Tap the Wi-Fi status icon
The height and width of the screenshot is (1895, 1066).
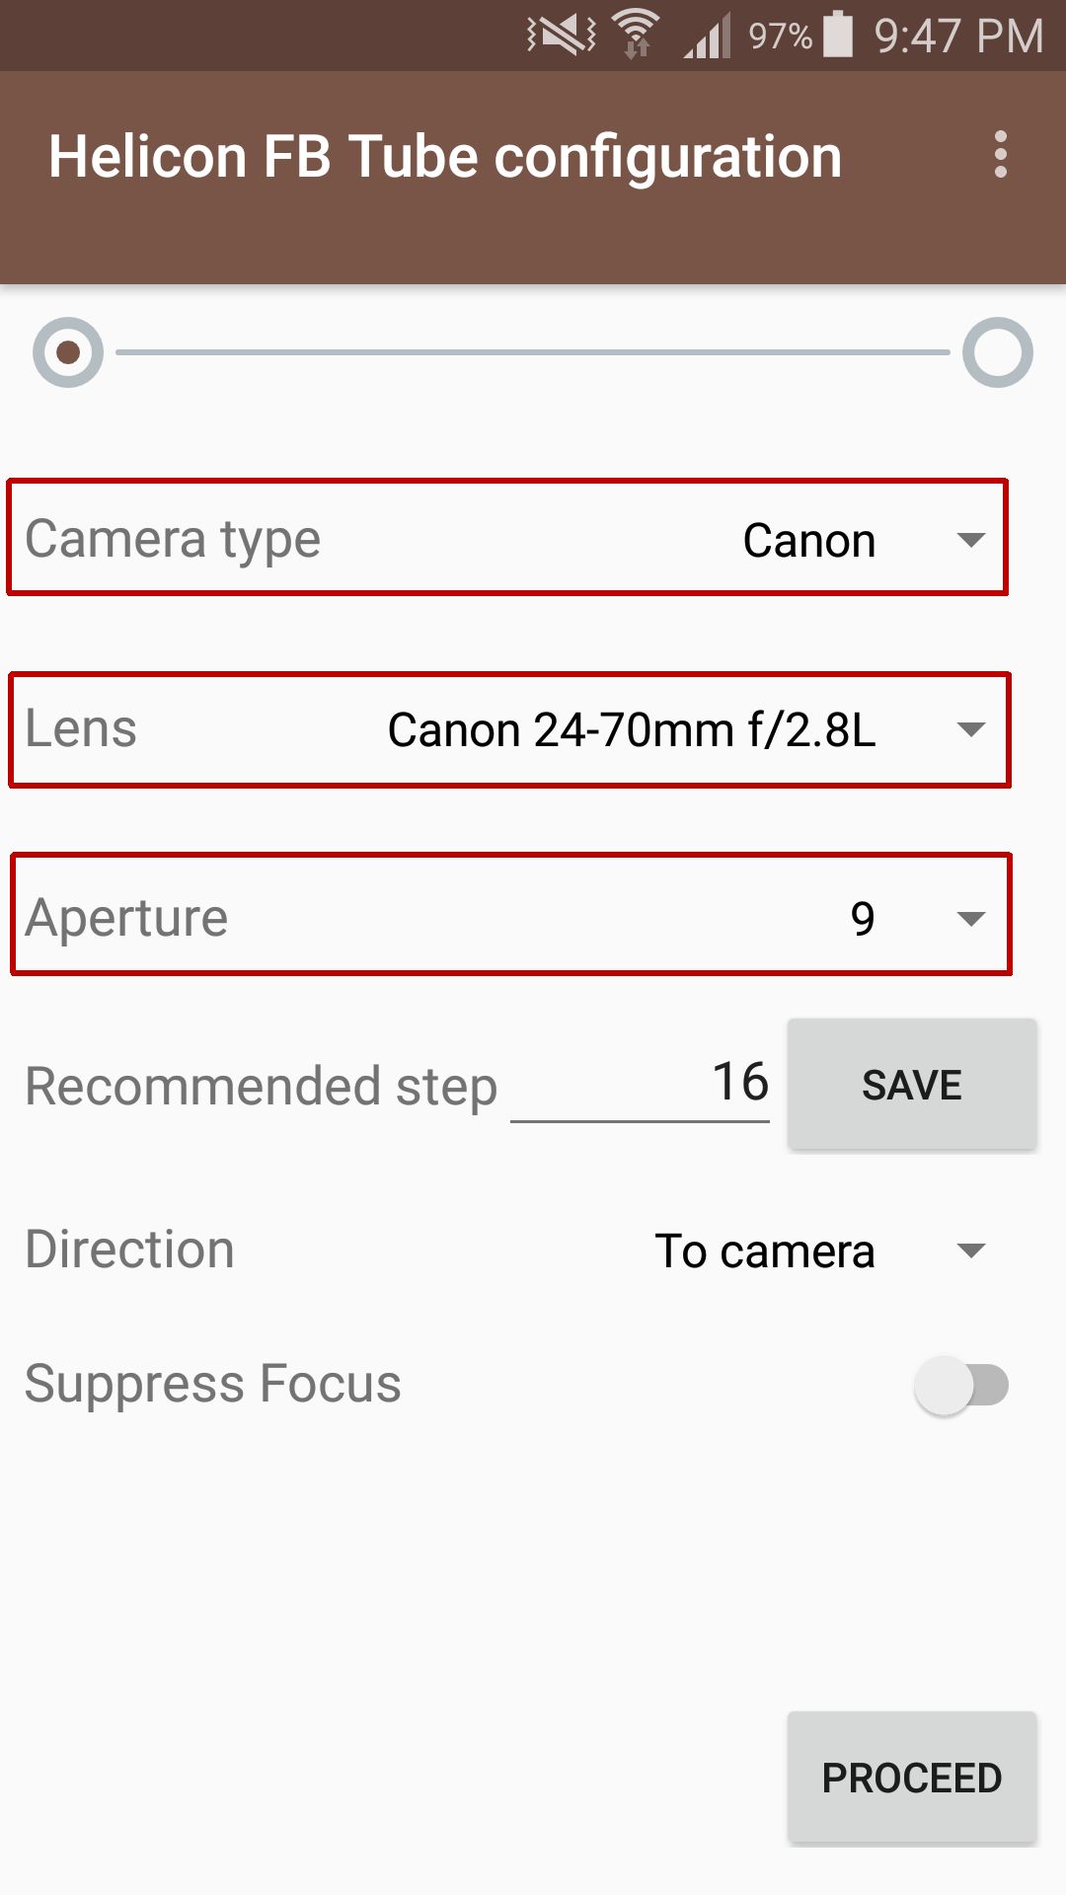637,35
